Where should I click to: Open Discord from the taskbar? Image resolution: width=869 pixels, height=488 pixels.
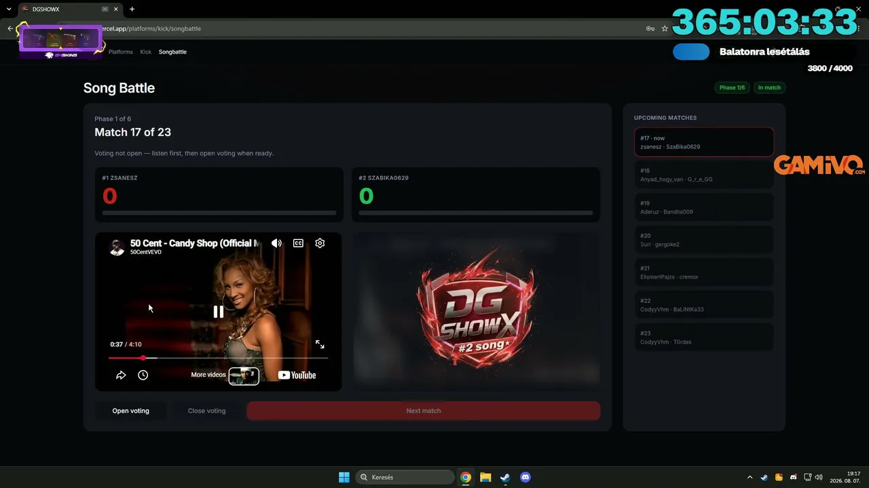pyautogui.click(x=525, y=477)
